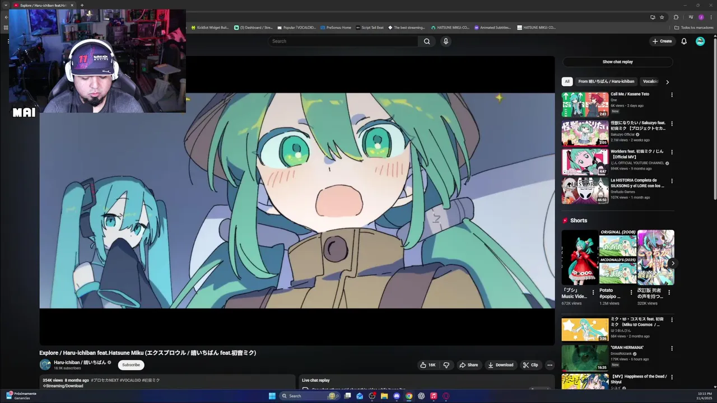Click the Clip button
The height and width of the screenshot is (403, 717).
coord(530,365)
